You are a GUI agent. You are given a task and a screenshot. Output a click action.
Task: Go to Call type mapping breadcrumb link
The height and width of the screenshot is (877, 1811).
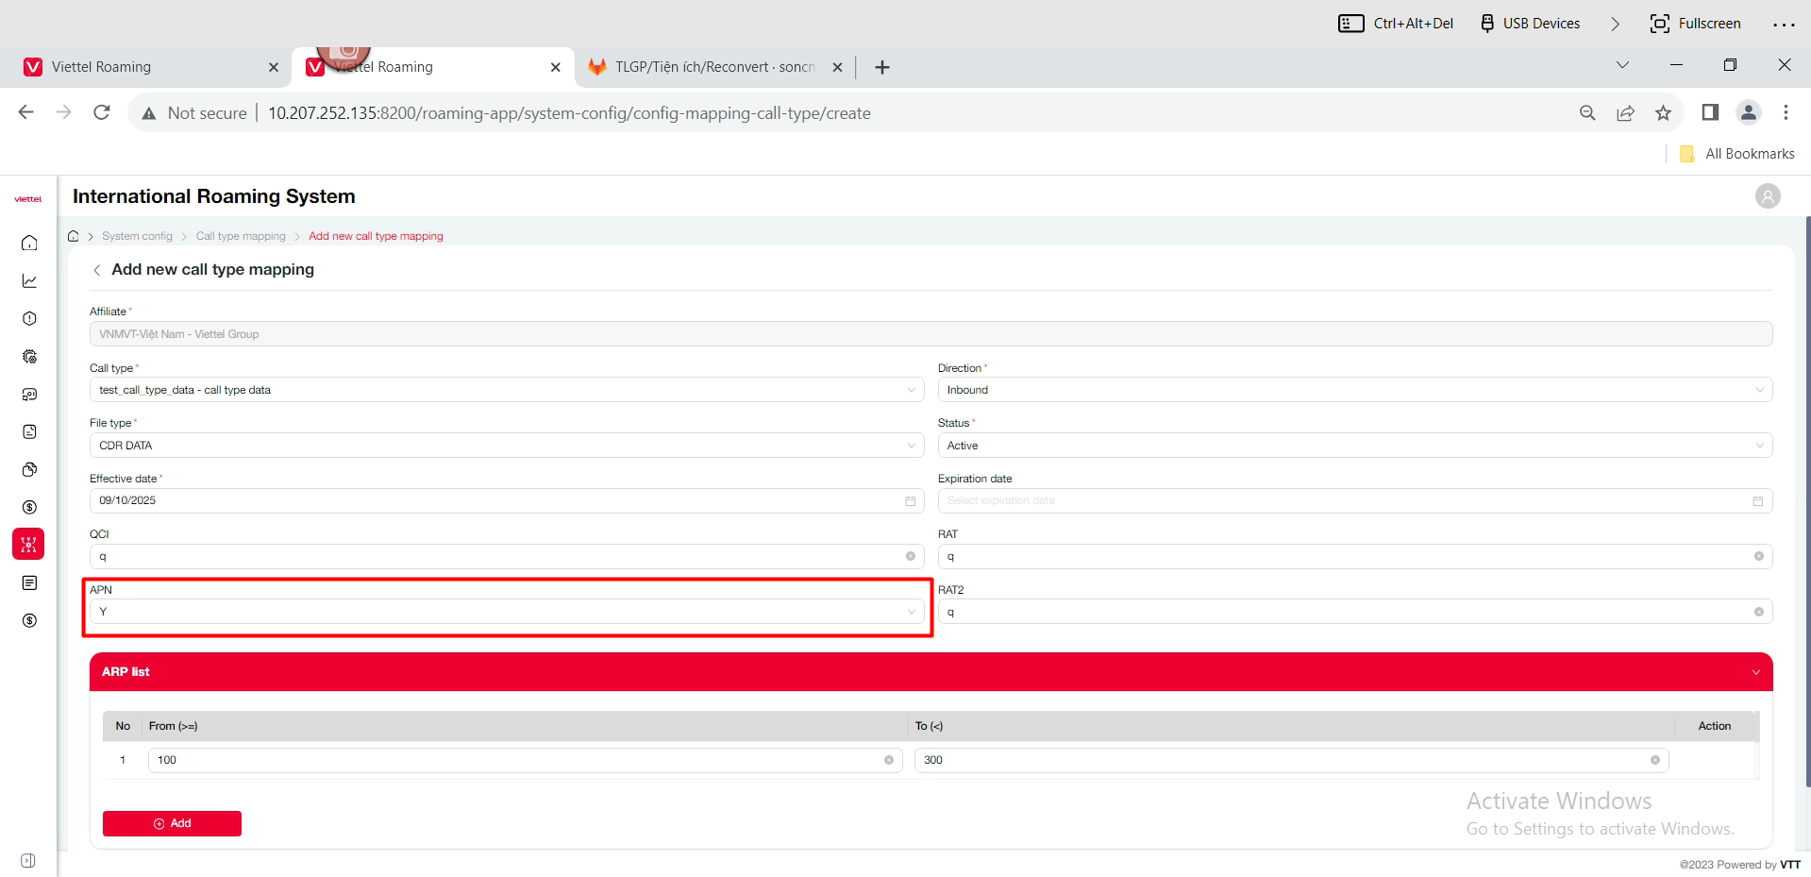coord(241,236)
